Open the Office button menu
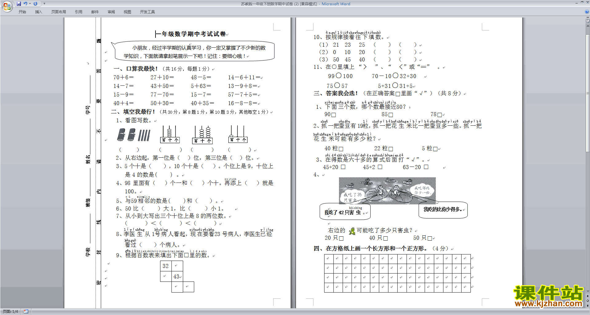Screen dimensions: 590x315 [x=7, y=6]
